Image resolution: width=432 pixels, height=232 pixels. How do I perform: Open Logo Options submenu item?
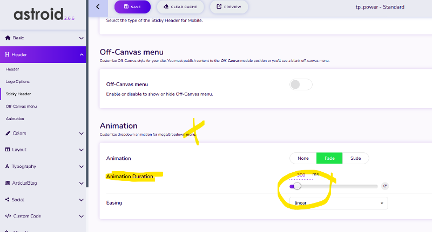(18, 81)
